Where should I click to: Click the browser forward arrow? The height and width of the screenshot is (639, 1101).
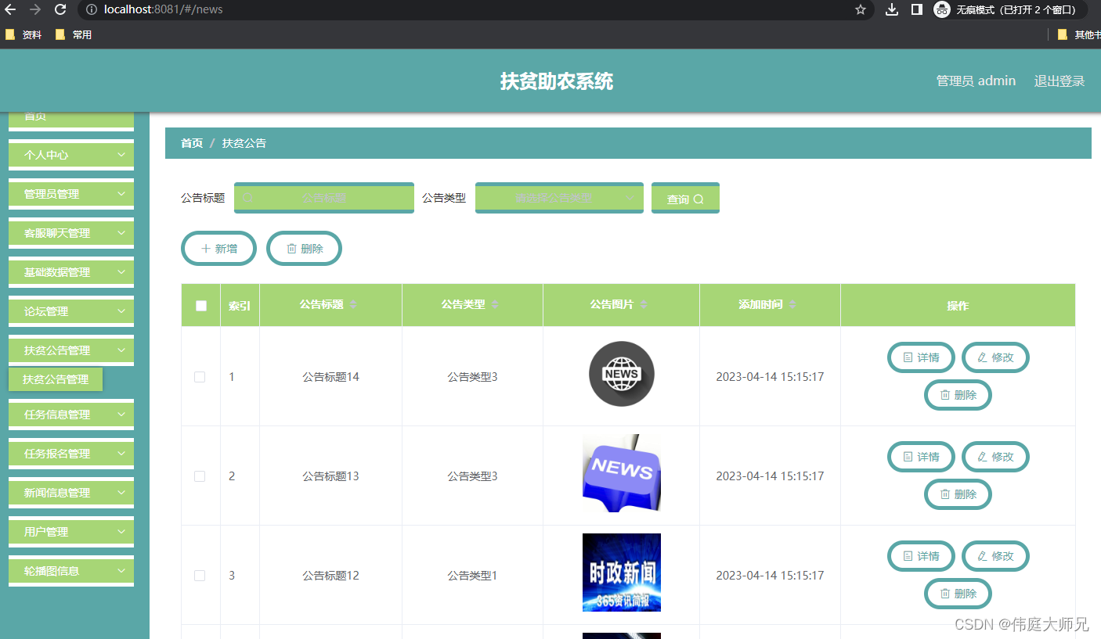[35, 9]
